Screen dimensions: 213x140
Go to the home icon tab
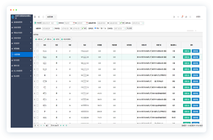(43, 17)
